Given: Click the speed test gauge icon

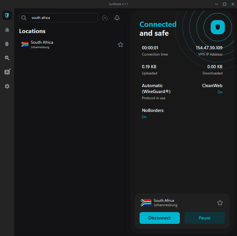Looking at the screenshot, I should (105, 18).
